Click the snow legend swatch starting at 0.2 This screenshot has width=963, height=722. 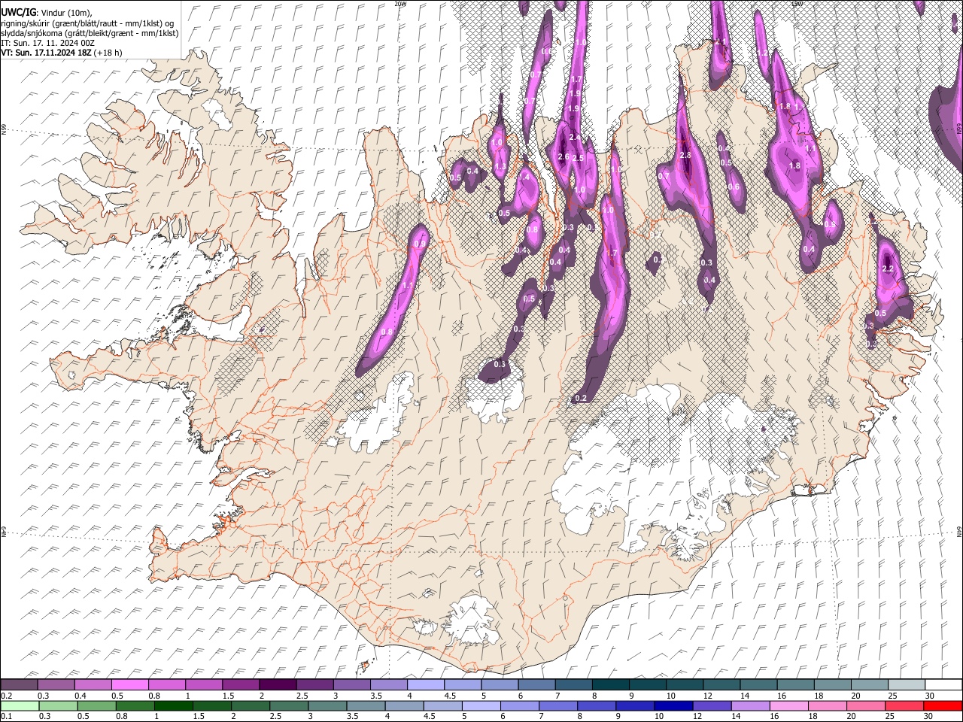[x=19, y=685]
